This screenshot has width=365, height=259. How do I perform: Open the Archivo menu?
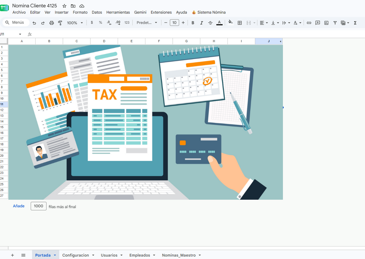pos(19,12)
